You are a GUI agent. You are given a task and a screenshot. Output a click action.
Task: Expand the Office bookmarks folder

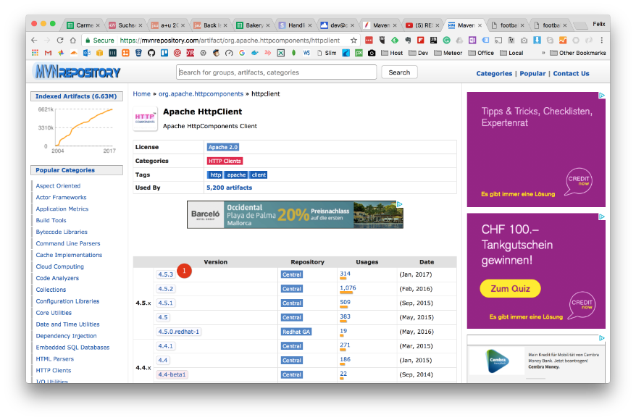tap(480, 53)
